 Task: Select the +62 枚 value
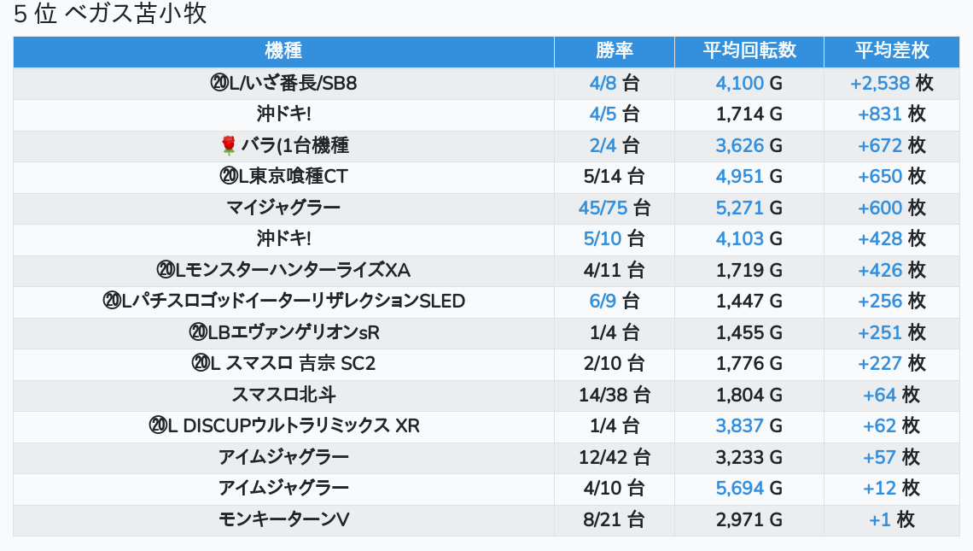[892, 425]
